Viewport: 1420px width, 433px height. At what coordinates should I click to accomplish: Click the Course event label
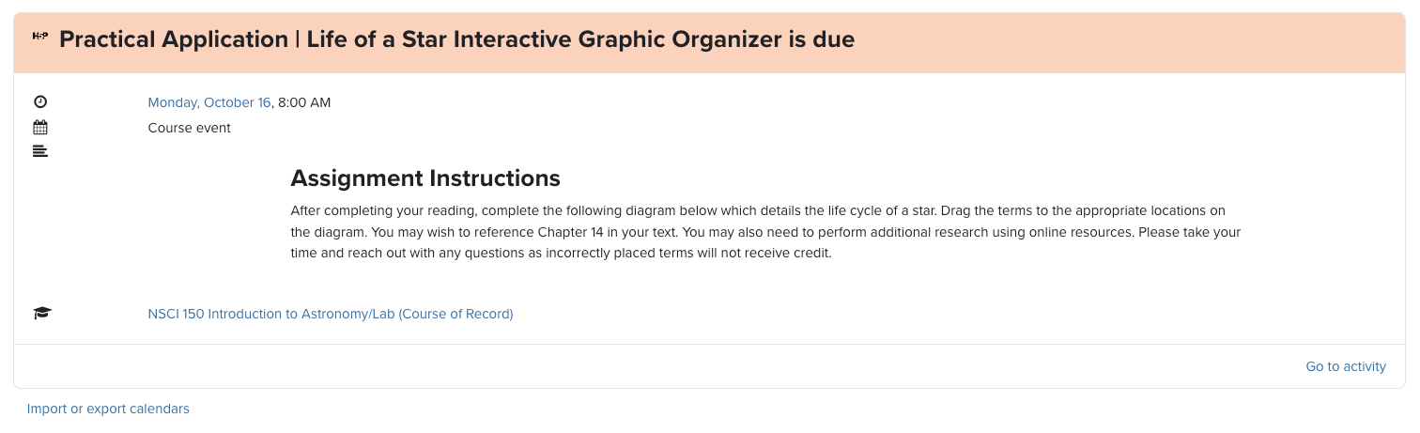[190, 128]
